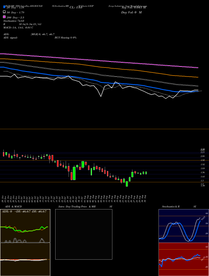Click the 'Day Vol: 0 M' text

click(x=132, y=13)
